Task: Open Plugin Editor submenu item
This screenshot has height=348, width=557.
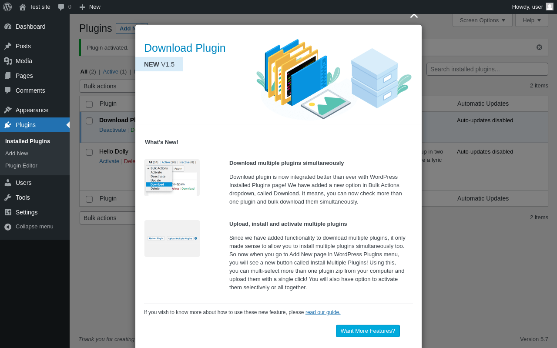Action: pyautogui.click(x=21, y=166)
